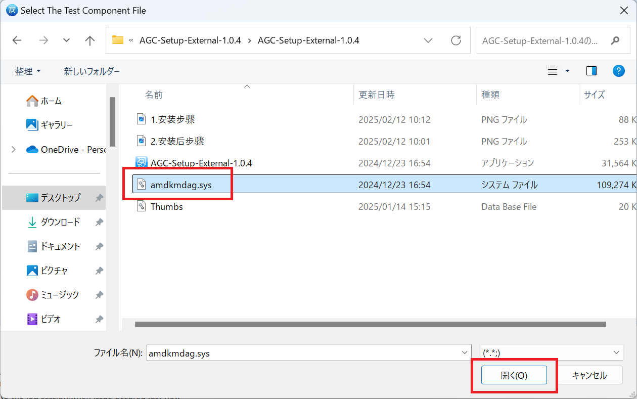Click the ファイル名 input field
This screenshot has height=399, width=637.
[303, 353]
